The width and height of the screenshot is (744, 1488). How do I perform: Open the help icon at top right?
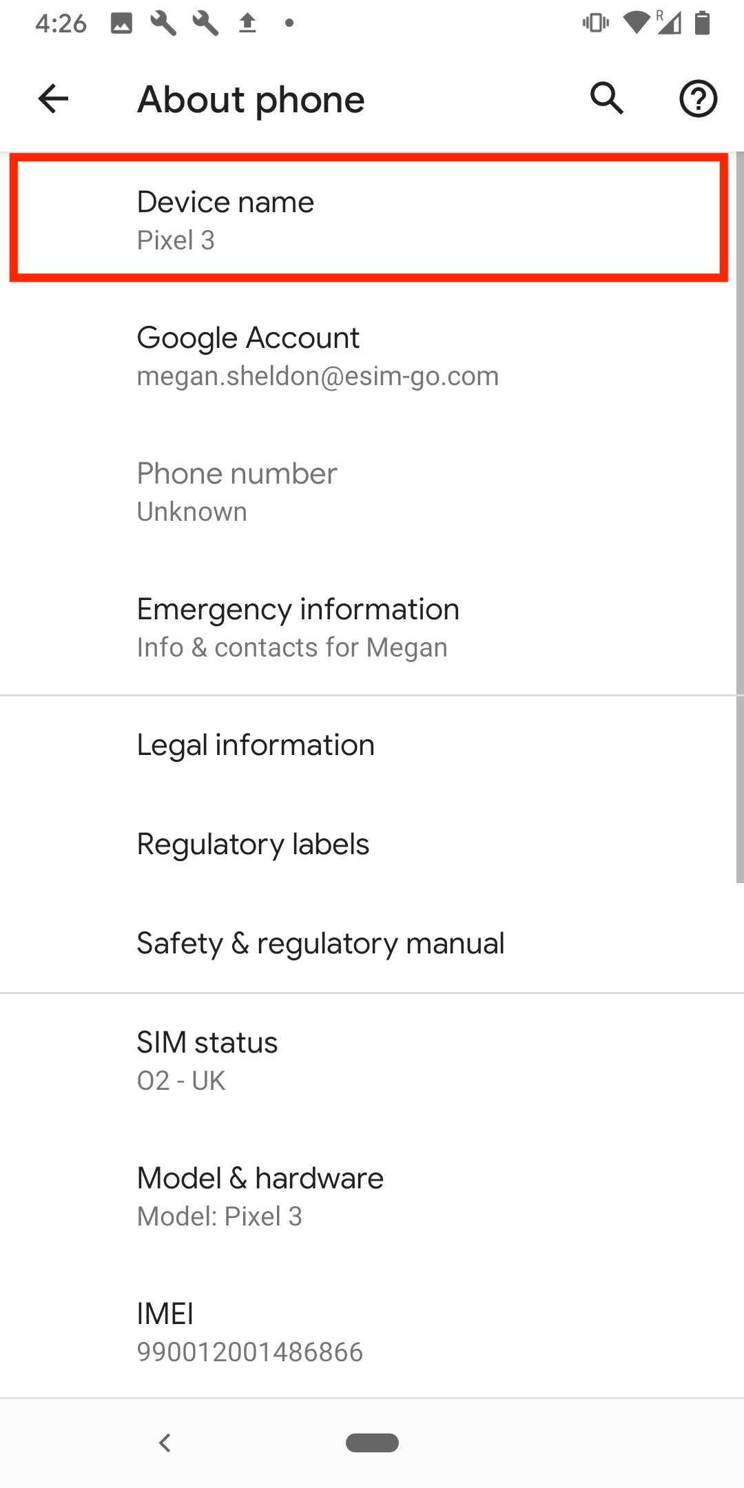coord(698,99)
